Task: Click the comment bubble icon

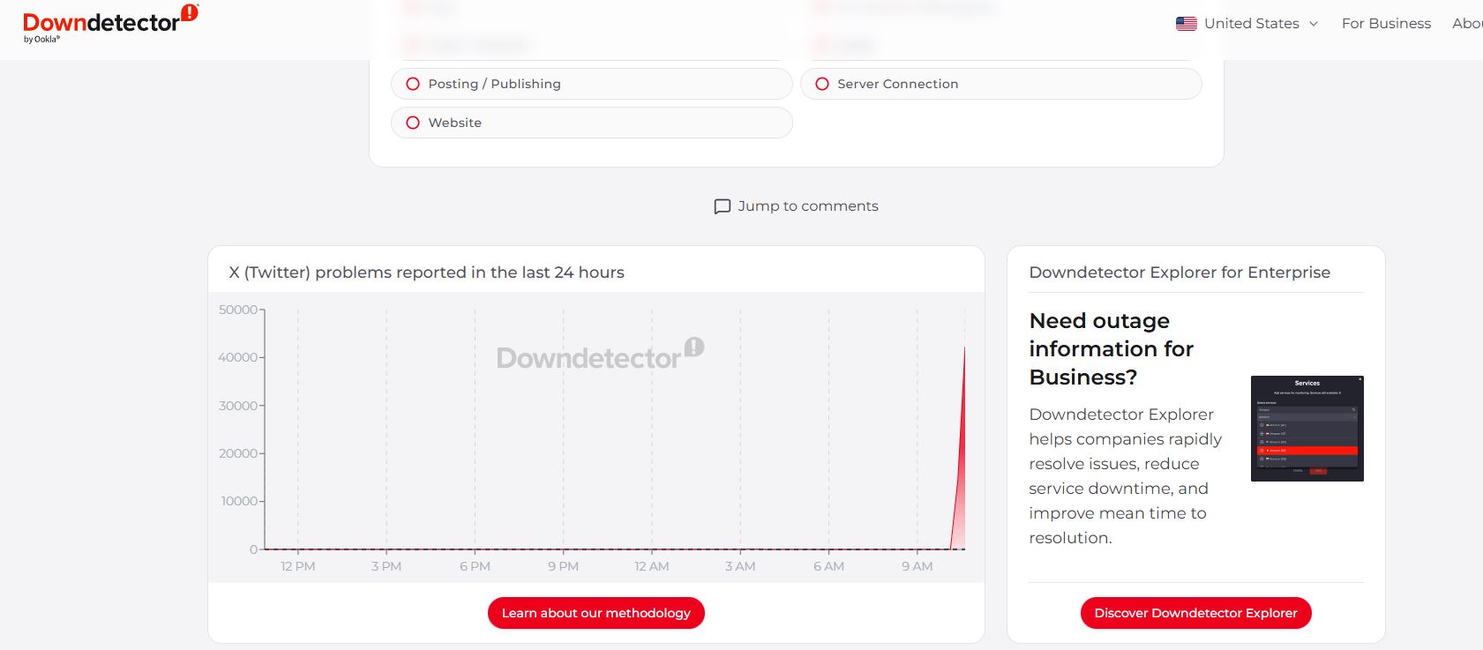Action: (x=722, y=206)
